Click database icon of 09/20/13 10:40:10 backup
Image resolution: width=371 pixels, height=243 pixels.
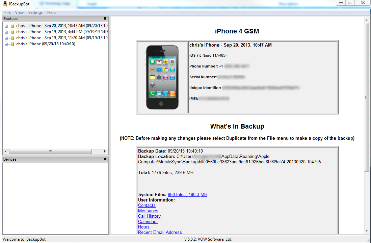(12, 44)
